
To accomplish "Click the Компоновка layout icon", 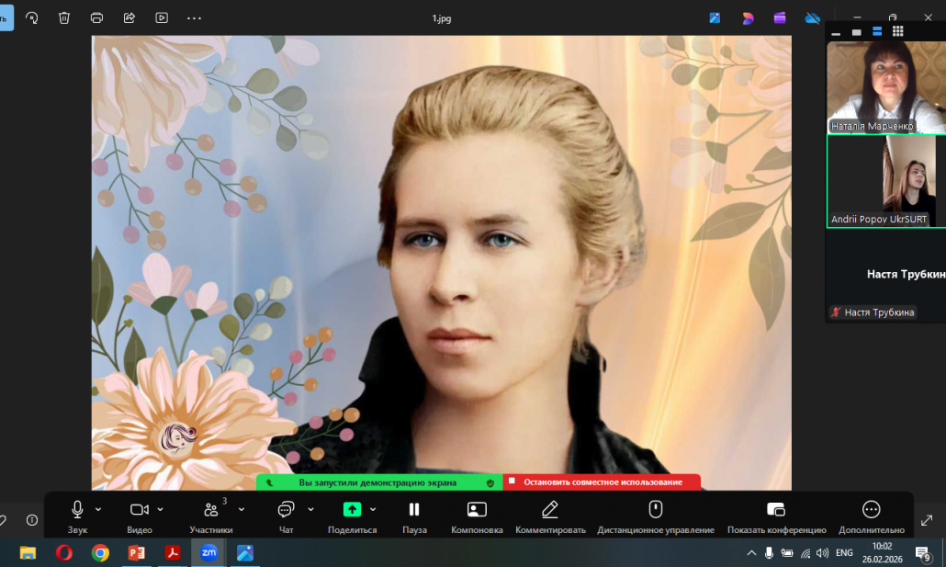I will [x=477, y=510].
